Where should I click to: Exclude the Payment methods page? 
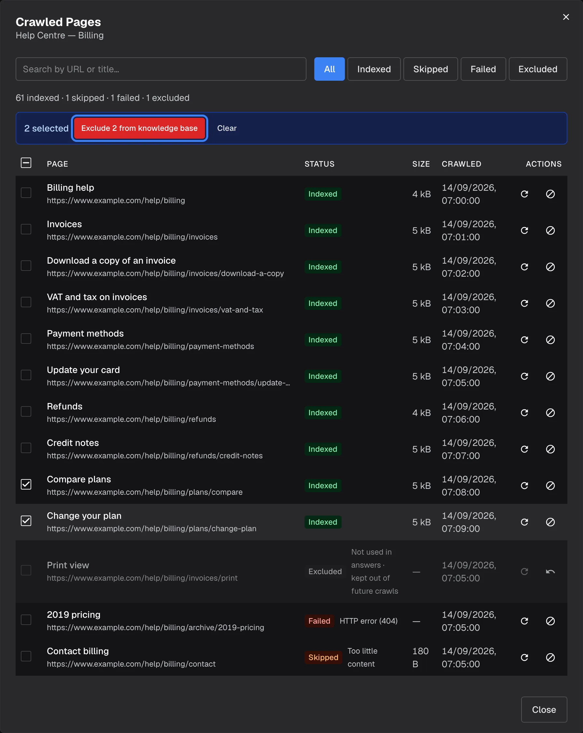tap(550, 339)
